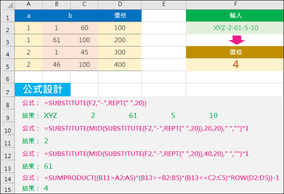Select row 10 header

[x=8, y=128]
